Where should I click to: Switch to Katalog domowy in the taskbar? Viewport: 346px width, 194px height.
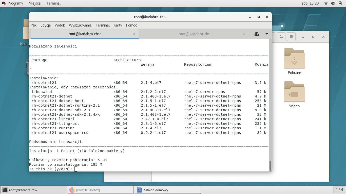pyautogui.click(x=168, y=190)
